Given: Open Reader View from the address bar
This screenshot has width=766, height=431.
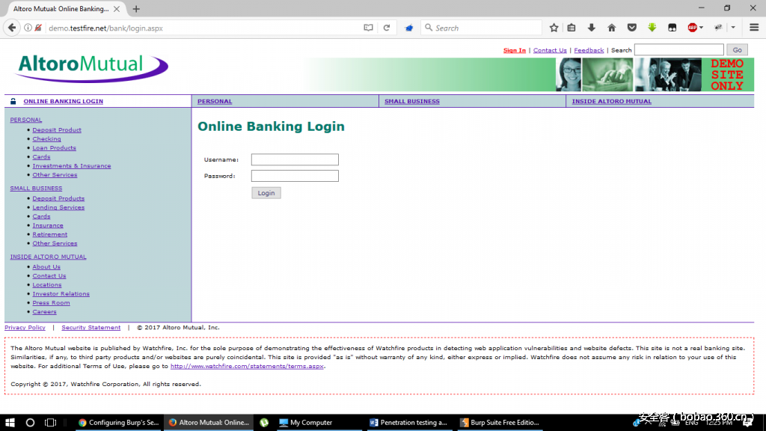Looking at the screenshot, I should point(369,27).
